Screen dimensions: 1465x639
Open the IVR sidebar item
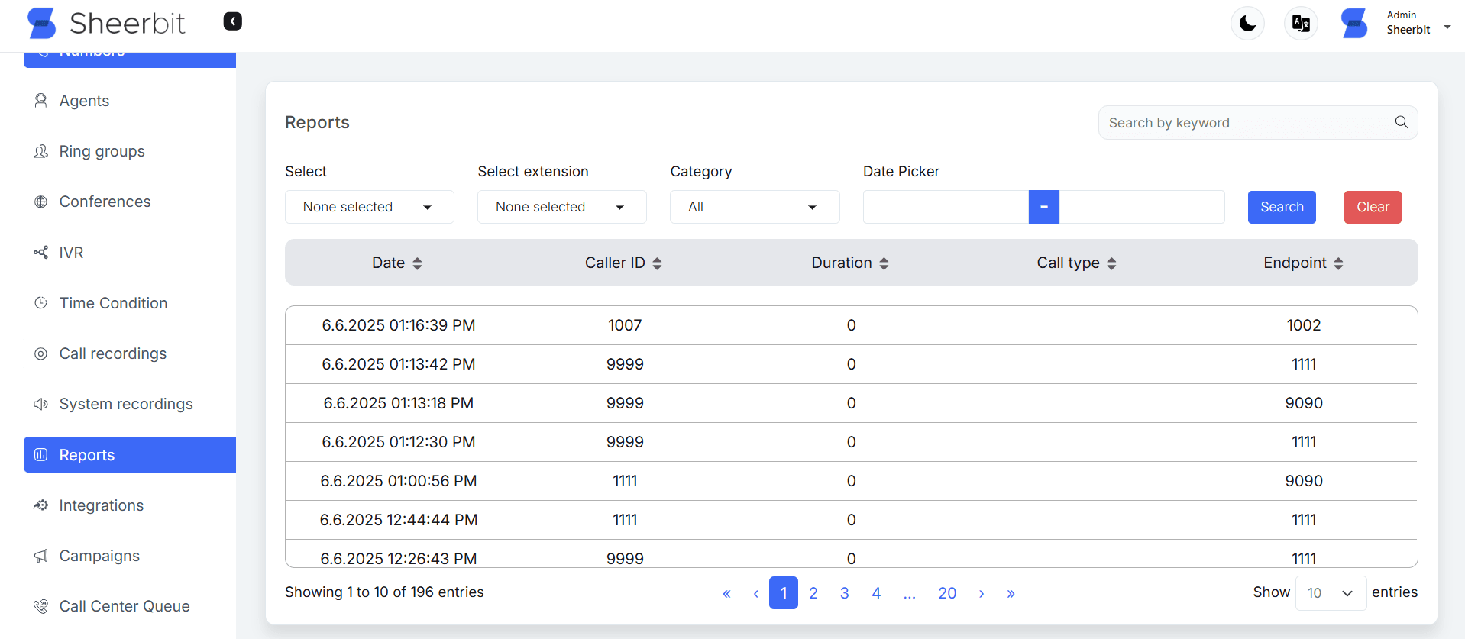click(x=71, y=253)
